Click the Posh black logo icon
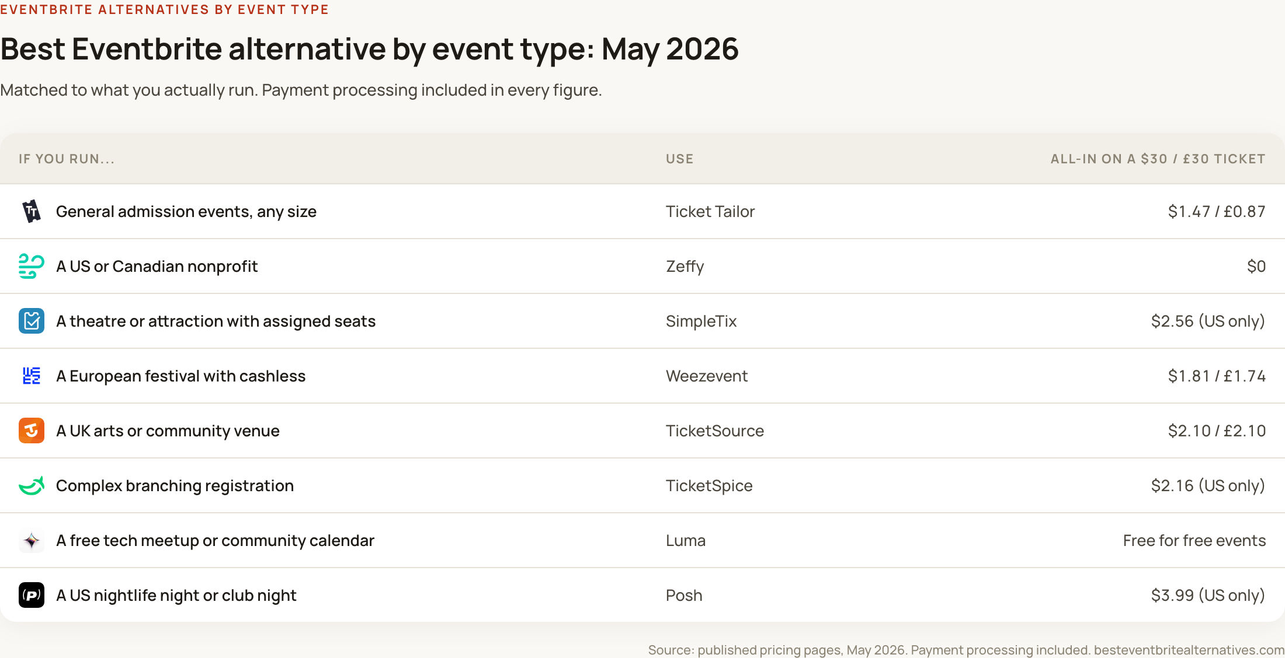Viewport: 1285px width, 658px height. (x=32, y=595)
